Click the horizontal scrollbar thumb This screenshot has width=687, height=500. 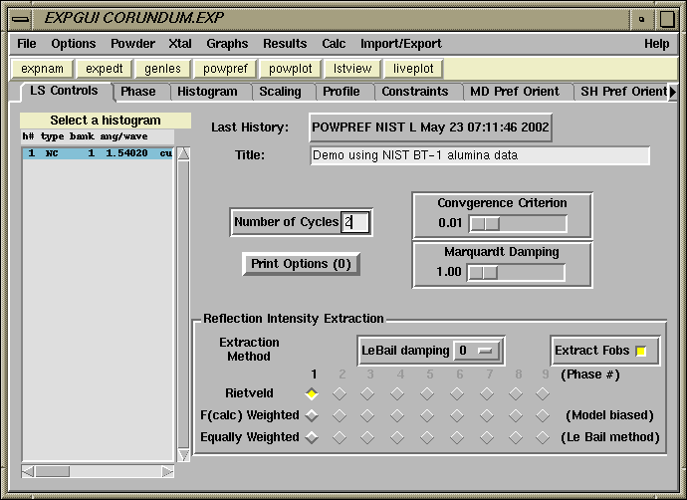tap(52, 471)
